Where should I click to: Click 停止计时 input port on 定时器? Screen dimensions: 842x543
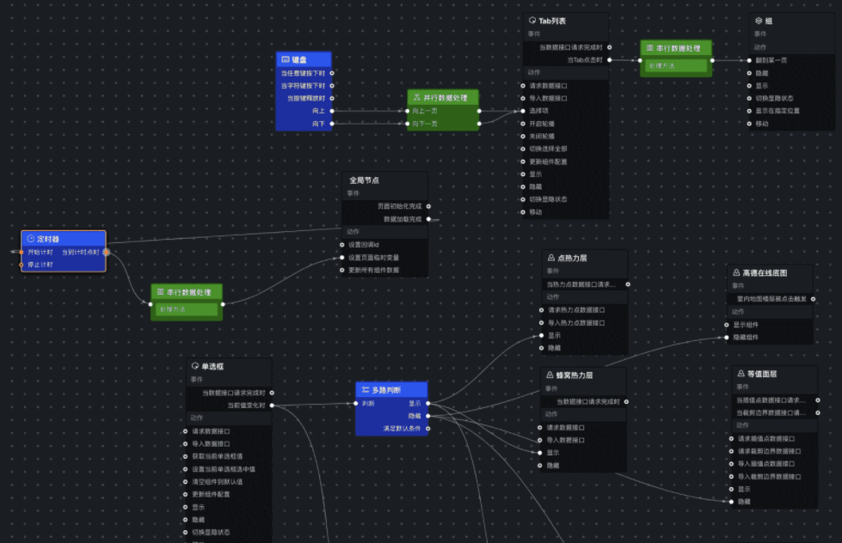point(22,265)
